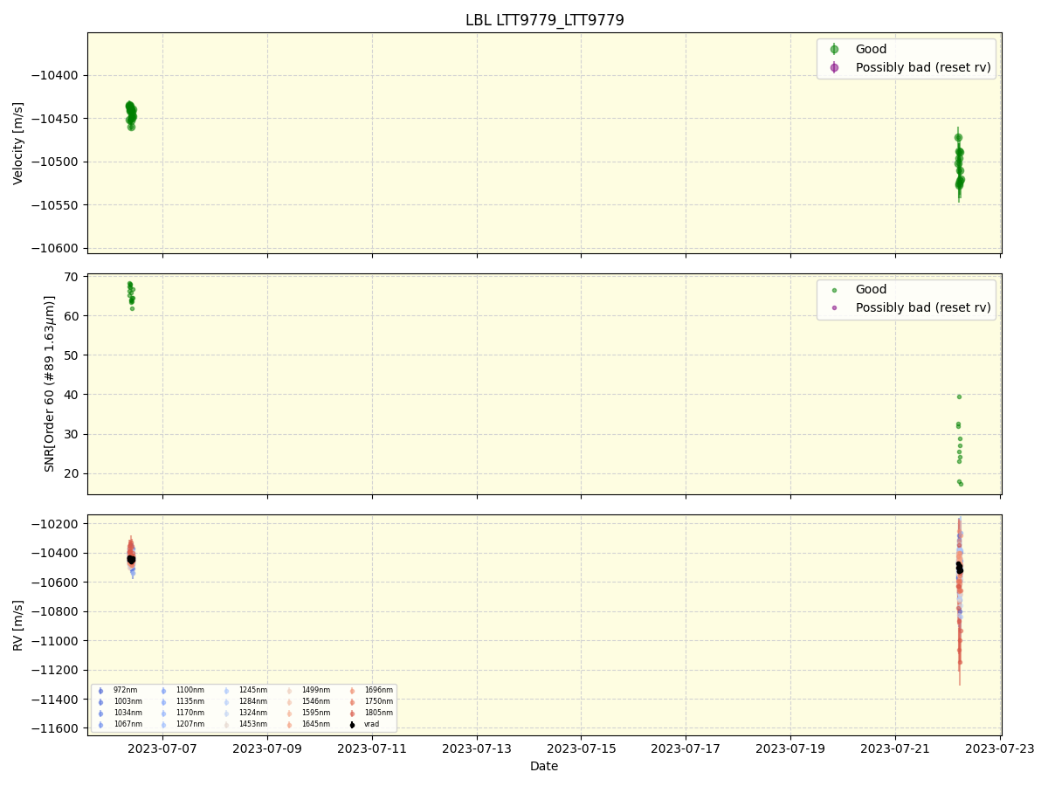Click the 2023-07-09 date tick label
1048x786 pixels.
click(267, 748)
